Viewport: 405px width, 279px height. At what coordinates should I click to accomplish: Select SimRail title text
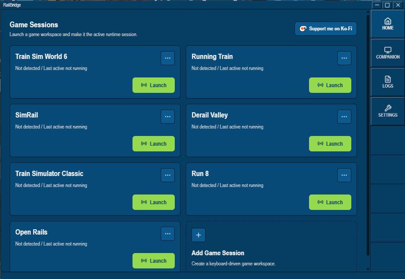pyautogui.click(x=26, y=115)
